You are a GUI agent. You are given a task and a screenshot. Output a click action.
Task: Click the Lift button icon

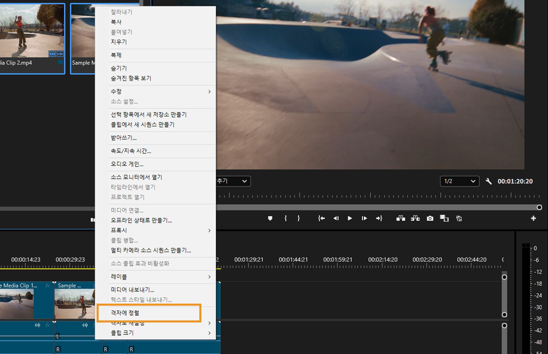401,218
